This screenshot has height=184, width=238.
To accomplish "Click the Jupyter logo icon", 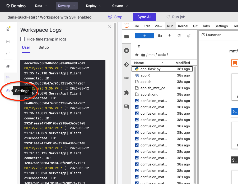I will tap(127, 26).
